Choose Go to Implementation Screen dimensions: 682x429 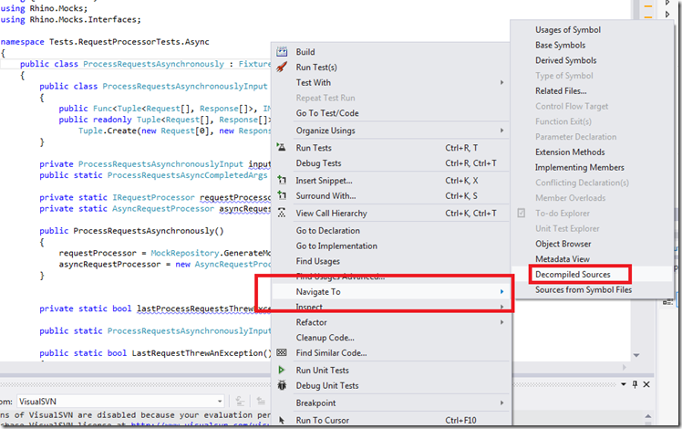336,246
